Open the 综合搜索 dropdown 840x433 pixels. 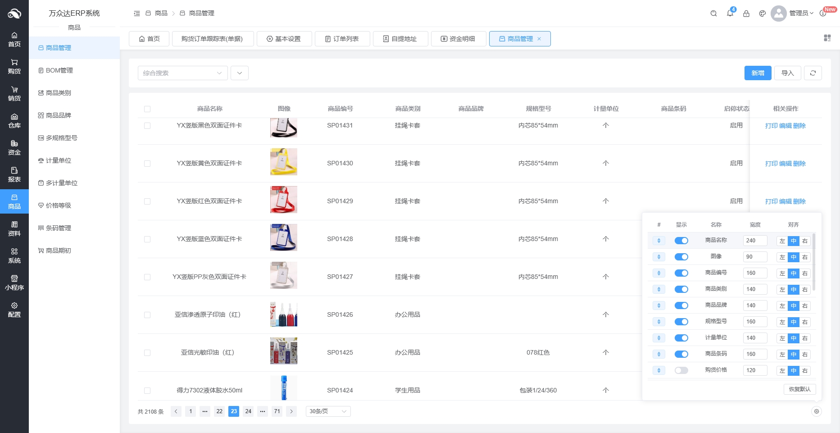click(x=182, y=73)
